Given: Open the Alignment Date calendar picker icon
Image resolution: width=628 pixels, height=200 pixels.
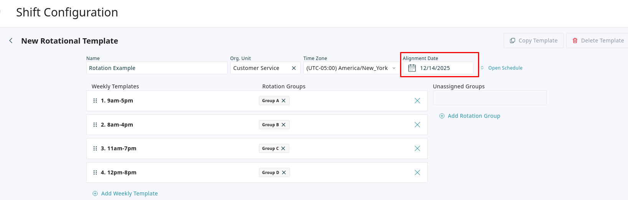Looking at the screenshot, I should coord(412,68).
